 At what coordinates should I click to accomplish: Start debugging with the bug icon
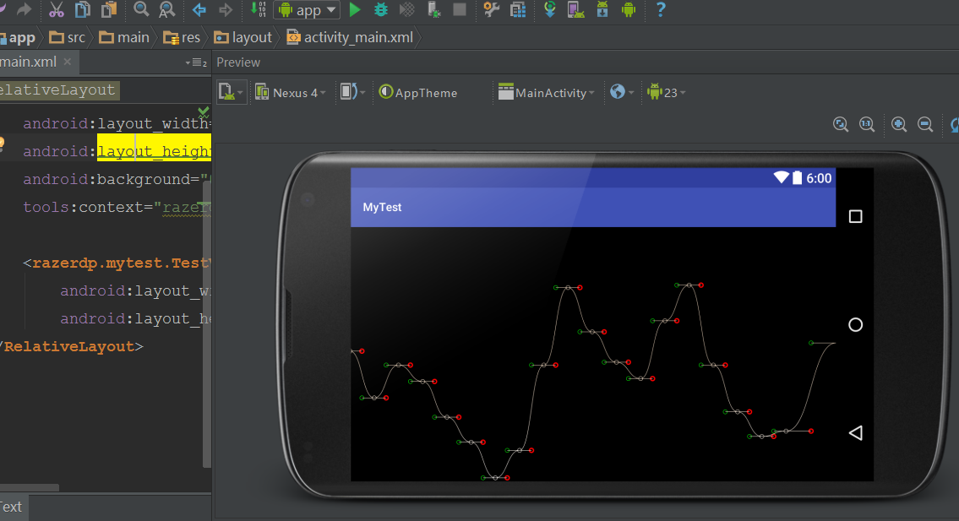[381, 9]
